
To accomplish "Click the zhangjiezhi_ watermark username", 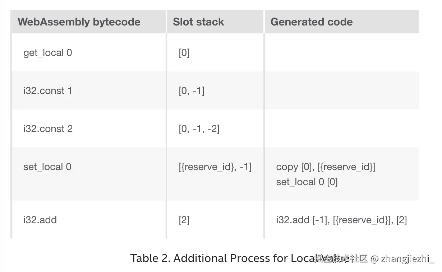I will point(408,258).
